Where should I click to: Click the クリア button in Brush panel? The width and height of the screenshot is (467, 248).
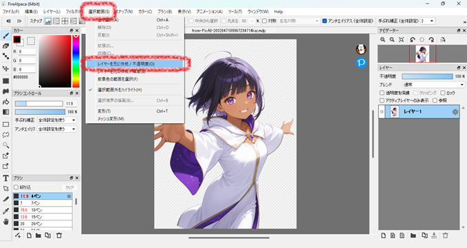69,187
